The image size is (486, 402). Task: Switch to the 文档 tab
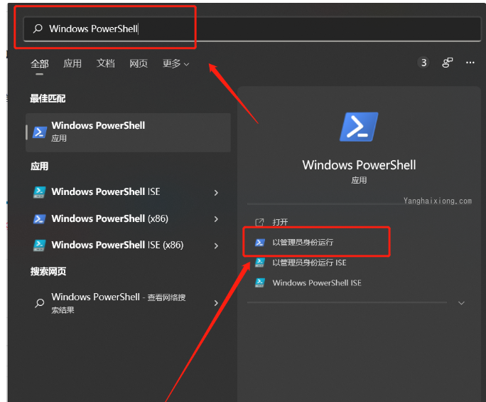point(105,63)
